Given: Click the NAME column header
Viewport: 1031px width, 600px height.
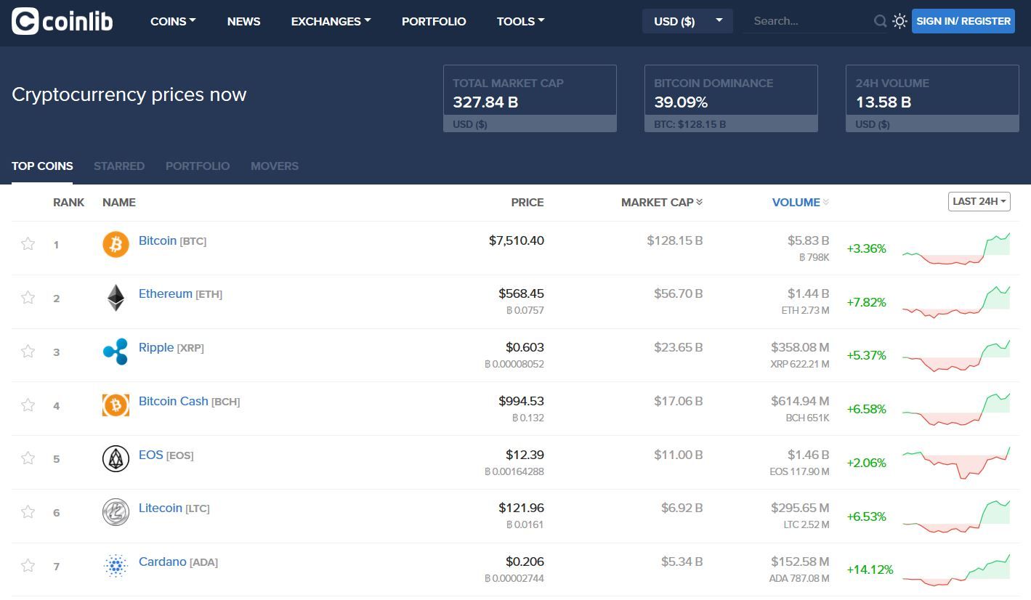Looking at the screenshot, I should (119, 203).
